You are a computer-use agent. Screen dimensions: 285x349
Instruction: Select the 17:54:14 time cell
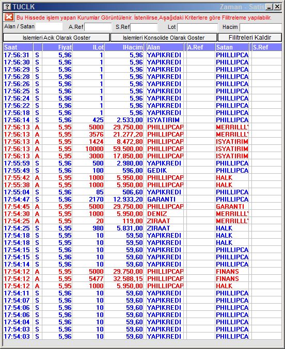[x=17, y=264]
